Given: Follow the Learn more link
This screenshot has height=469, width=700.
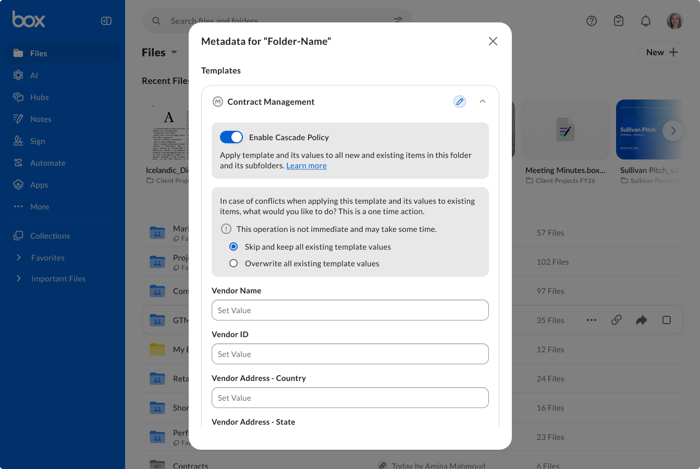Looking at the screenshot, I should pyautogui.click(x=306, y=166).
